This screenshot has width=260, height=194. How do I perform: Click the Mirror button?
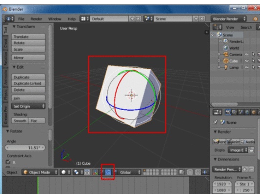pos(28,58)
